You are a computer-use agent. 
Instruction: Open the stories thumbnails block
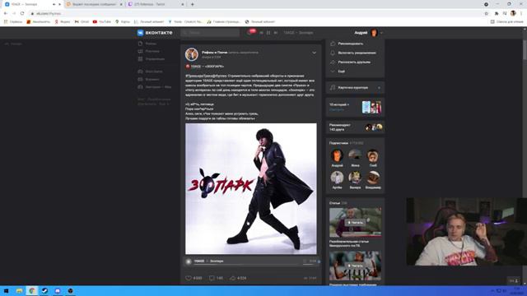click(371, 108)
